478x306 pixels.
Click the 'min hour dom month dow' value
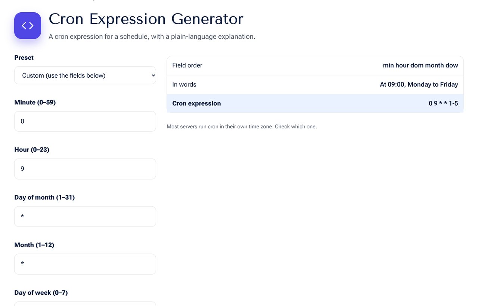point(420,65)
